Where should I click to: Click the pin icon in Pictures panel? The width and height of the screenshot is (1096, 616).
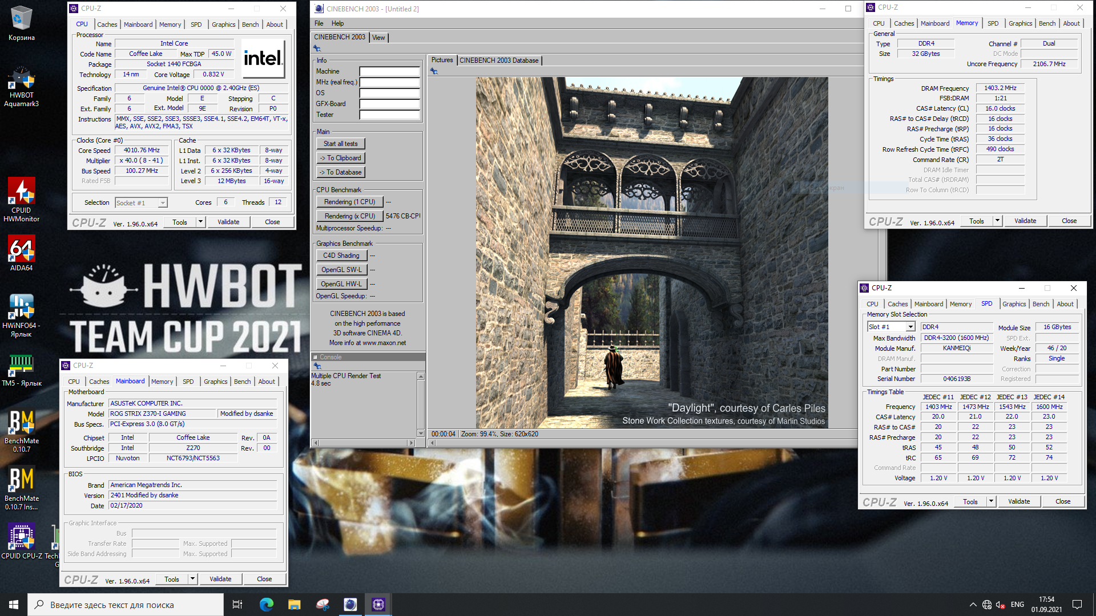tap(434, 71)
